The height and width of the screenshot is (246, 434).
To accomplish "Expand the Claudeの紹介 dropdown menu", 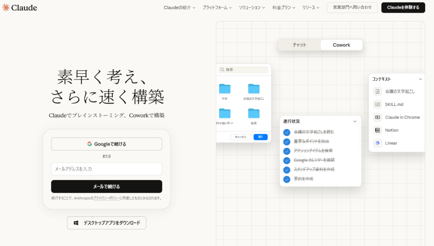I will (x=179, y=8).
